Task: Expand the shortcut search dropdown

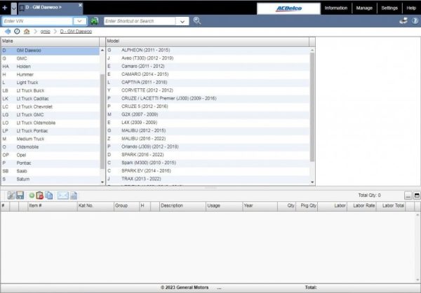Action: point(182,21)
